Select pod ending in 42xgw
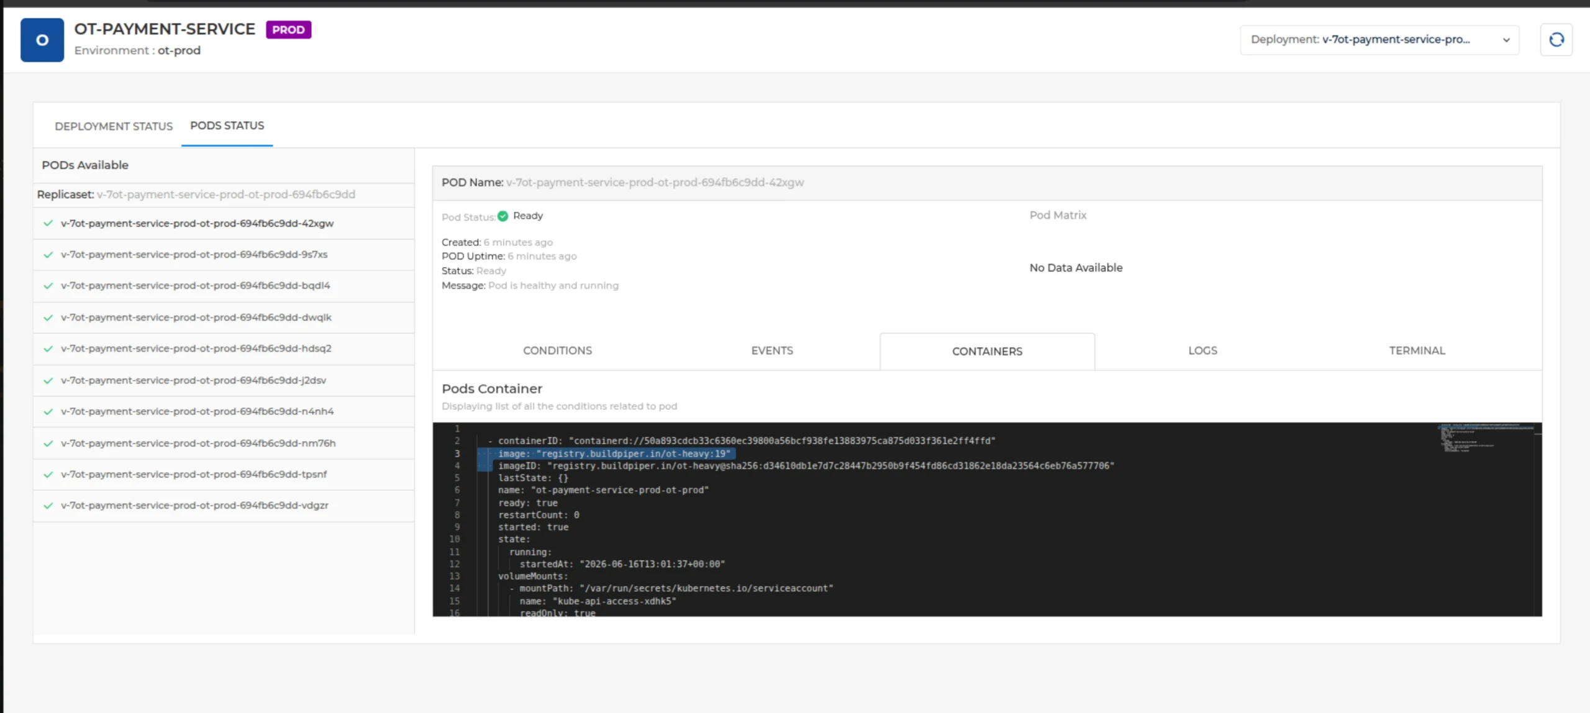 [224, 223]
